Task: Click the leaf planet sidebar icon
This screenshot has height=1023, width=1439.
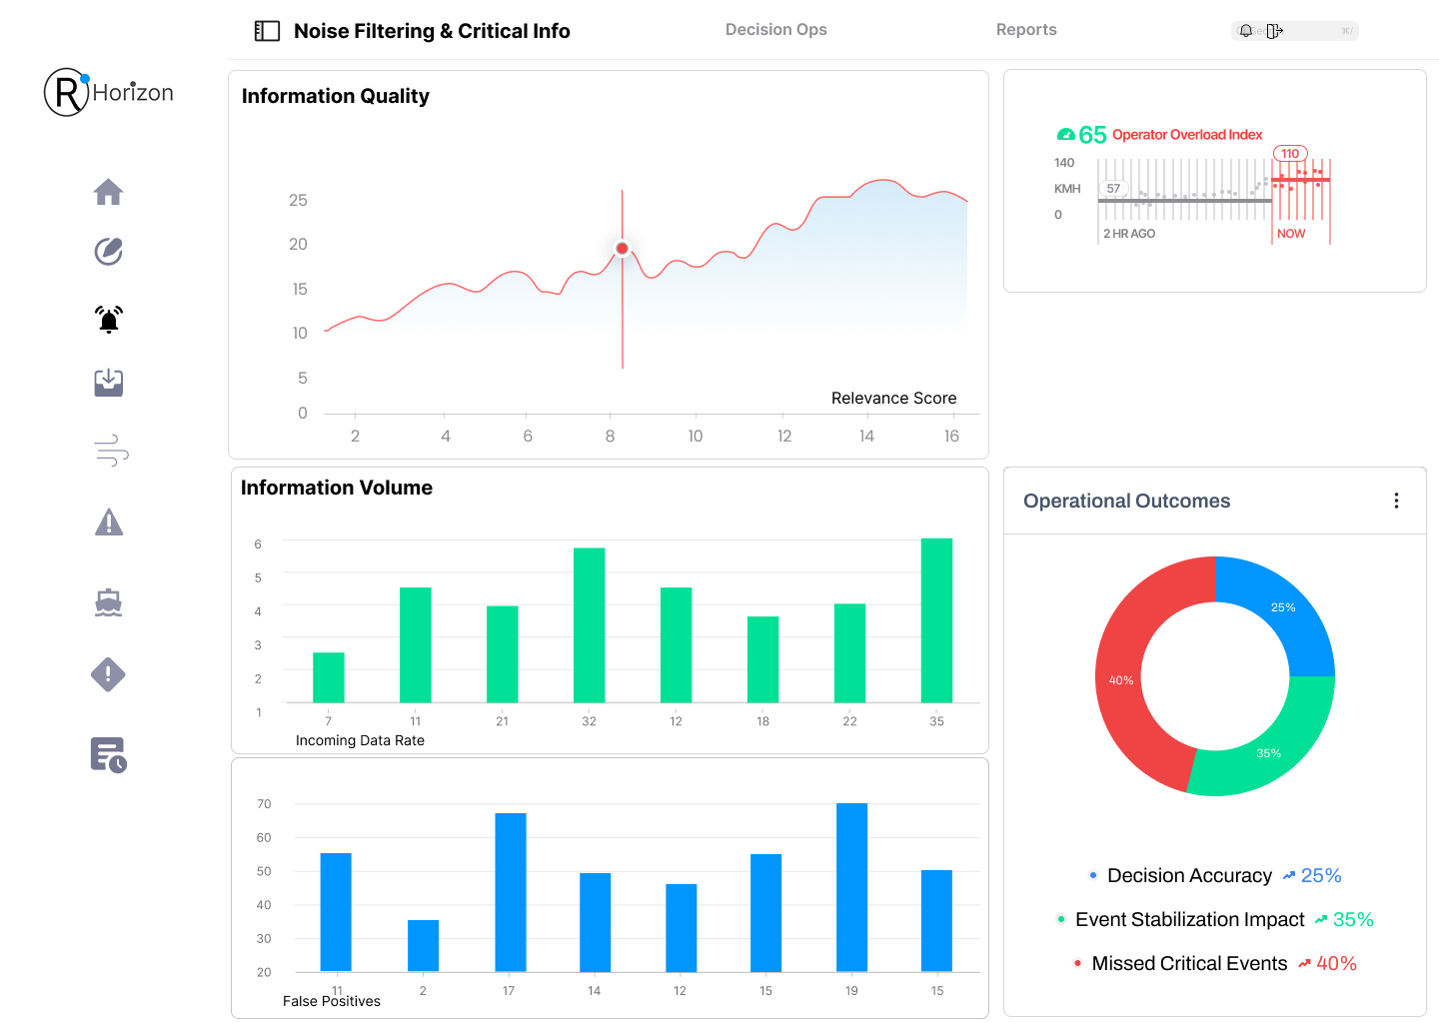Action: (x=108, y=252)
